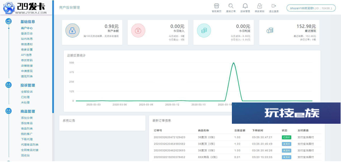Open 站内消息 in the sidebar
Viewport: 341px width, 162px height.
pos(27,39)
